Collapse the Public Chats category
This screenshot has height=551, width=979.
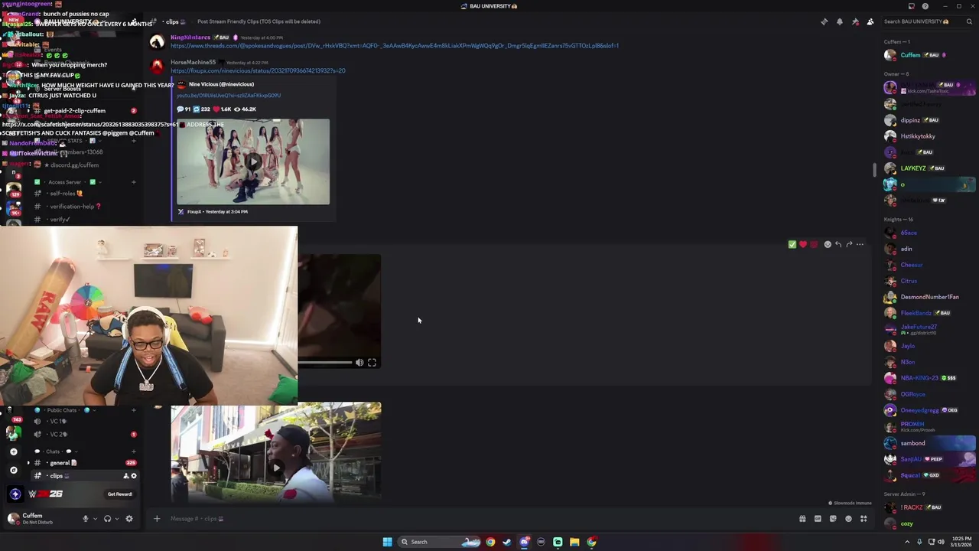point(65,410)
